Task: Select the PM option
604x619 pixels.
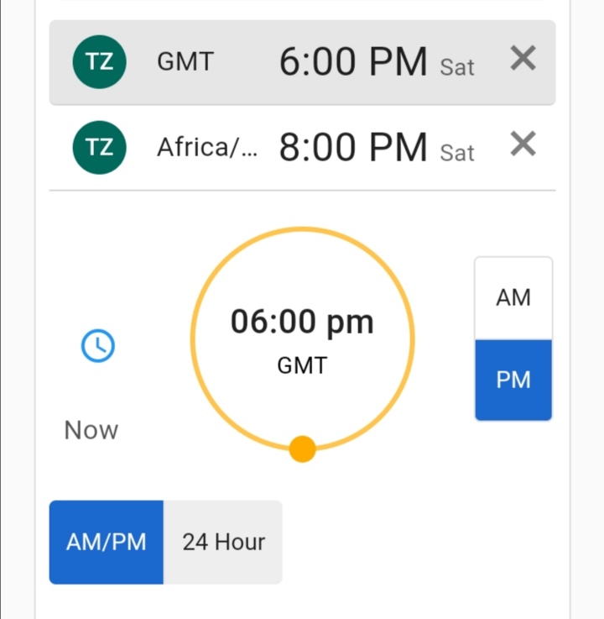Action: click(x=513, y=380)
